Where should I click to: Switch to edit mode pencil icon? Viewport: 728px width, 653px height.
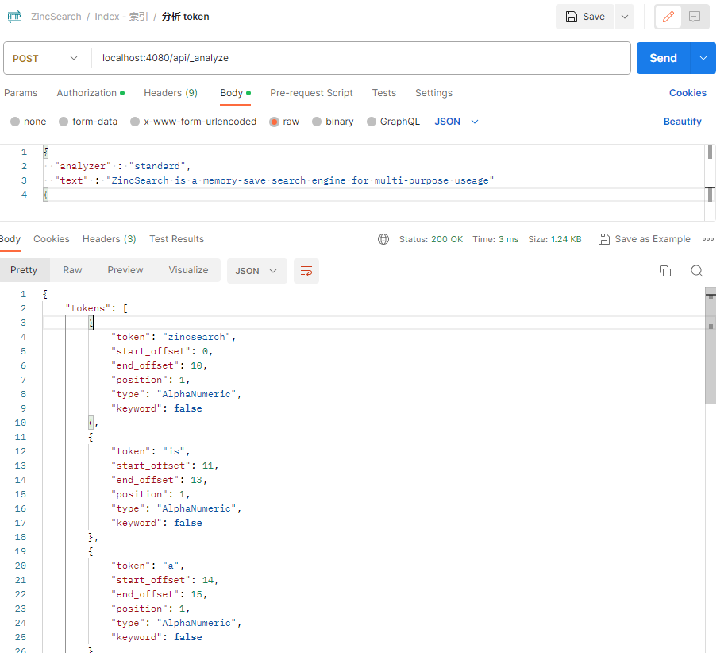668,17
